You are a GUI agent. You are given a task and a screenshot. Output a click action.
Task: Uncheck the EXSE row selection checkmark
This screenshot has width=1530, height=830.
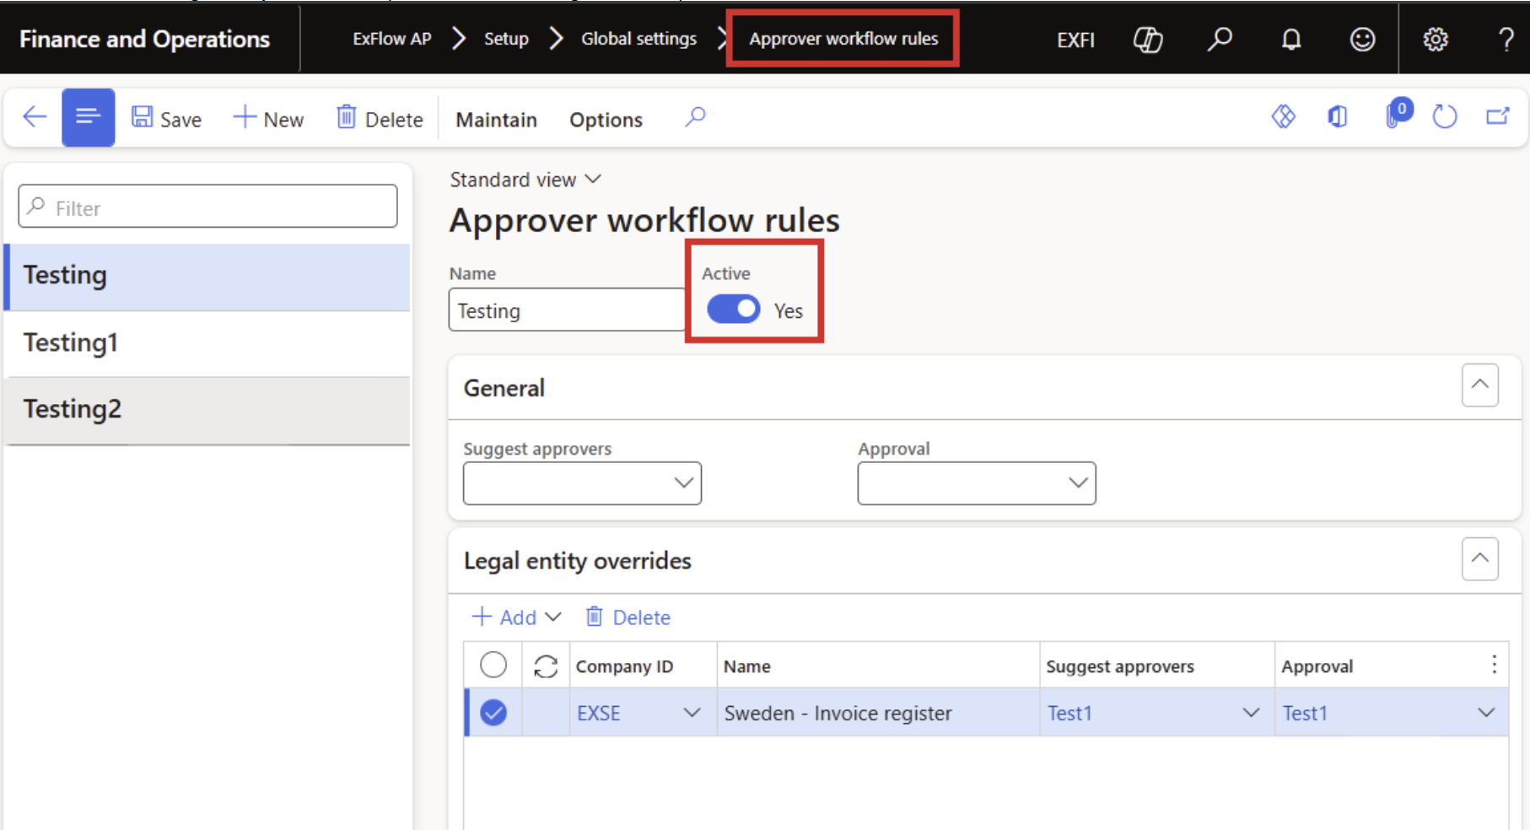(493, 713)
